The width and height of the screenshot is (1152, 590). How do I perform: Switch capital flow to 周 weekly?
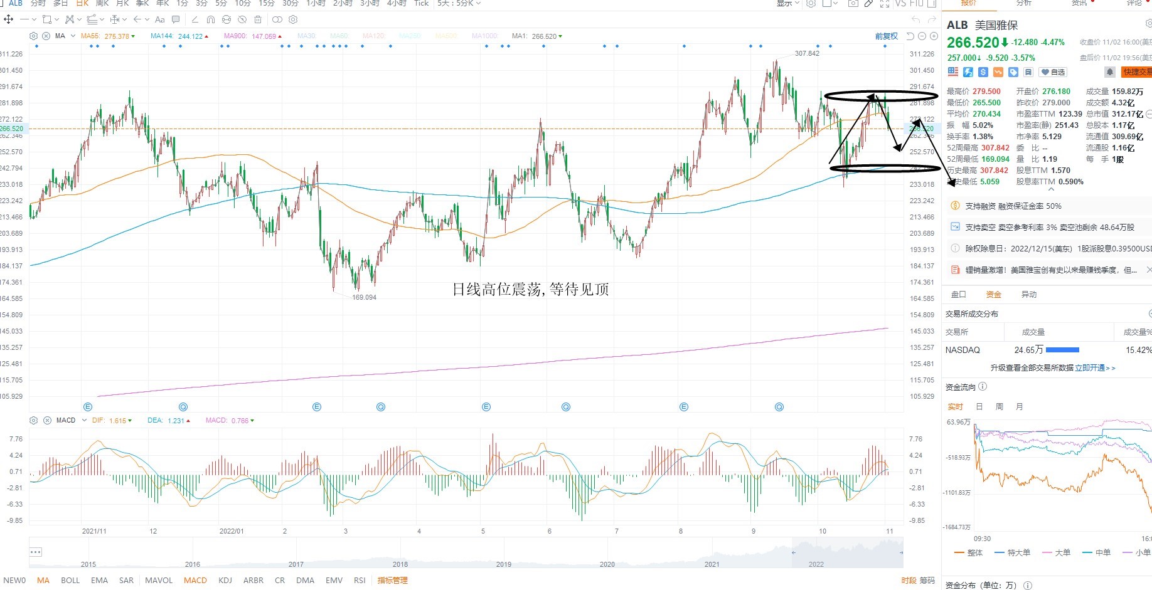click(x=1000, y=407)
